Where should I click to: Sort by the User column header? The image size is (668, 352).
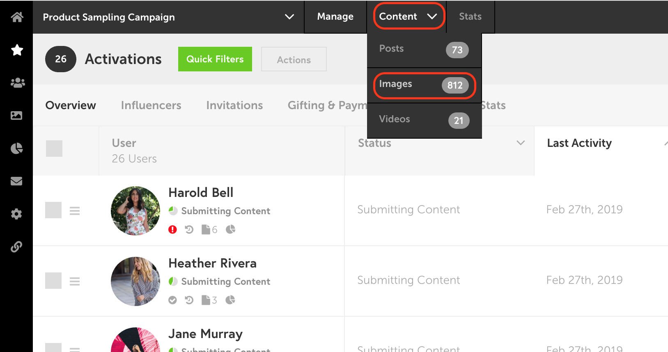click(124, 143)
